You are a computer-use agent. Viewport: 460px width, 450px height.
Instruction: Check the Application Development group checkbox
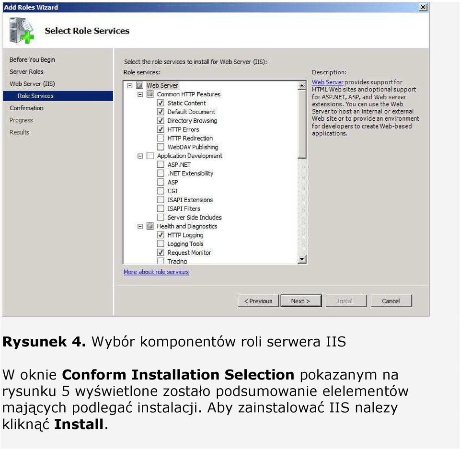pos(150,156)
